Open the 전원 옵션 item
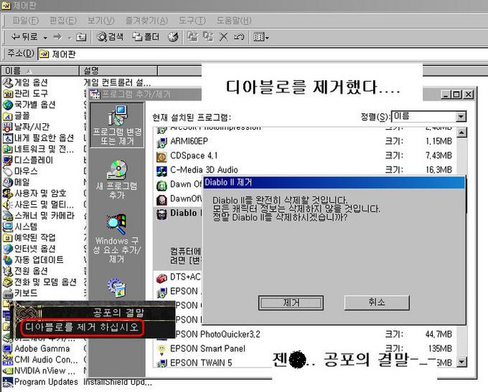The height and width of the screenshot is (392, 488). pyautogui.click(x=25, y=271)
